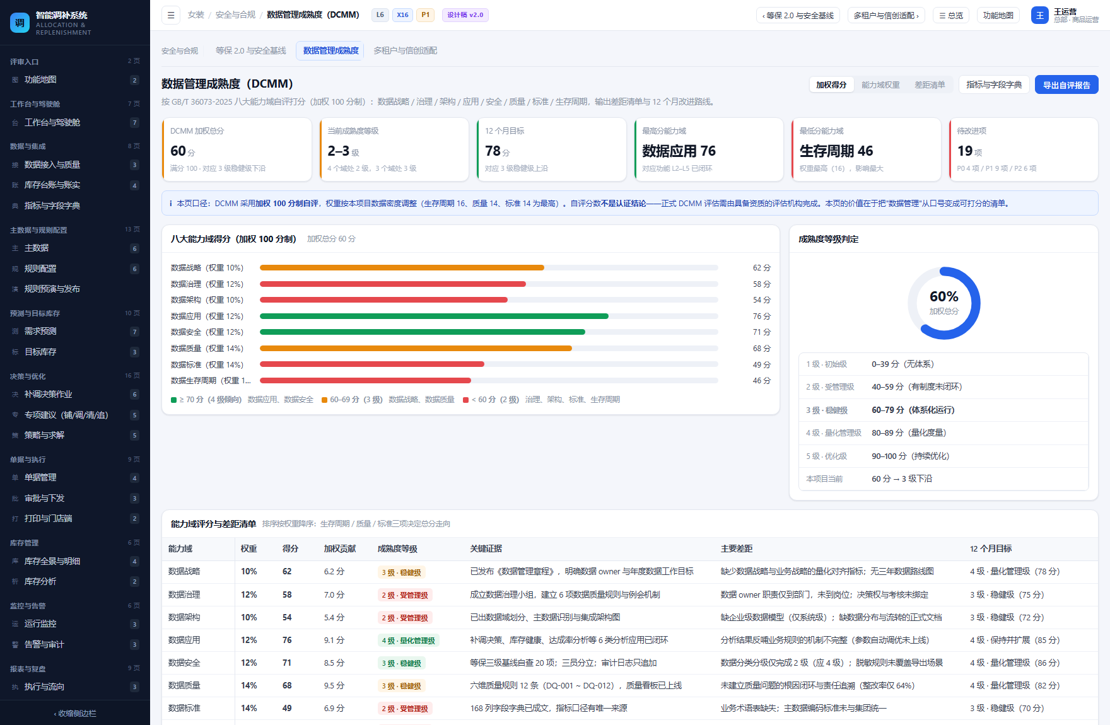Screen dimensions: 1110x725
Task: Go to previous page ‹ 等保 2.0 与安全基线
Action: [x=798, y=15]
